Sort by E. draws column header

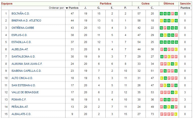[x=112, y=8]
